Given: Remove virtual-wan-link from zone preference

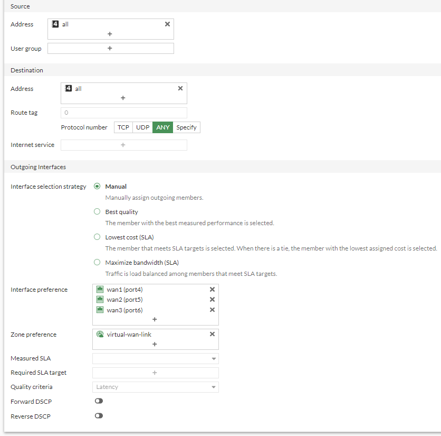Looking at the screenshot, I should pos(212,334).
